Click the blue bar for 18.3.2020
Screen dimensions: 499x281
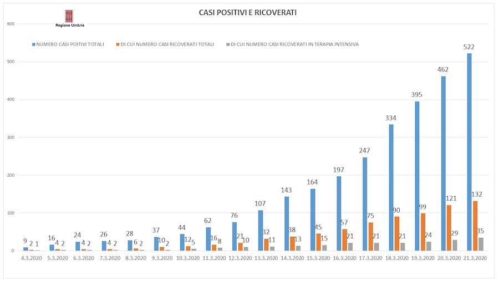point(391,187)
